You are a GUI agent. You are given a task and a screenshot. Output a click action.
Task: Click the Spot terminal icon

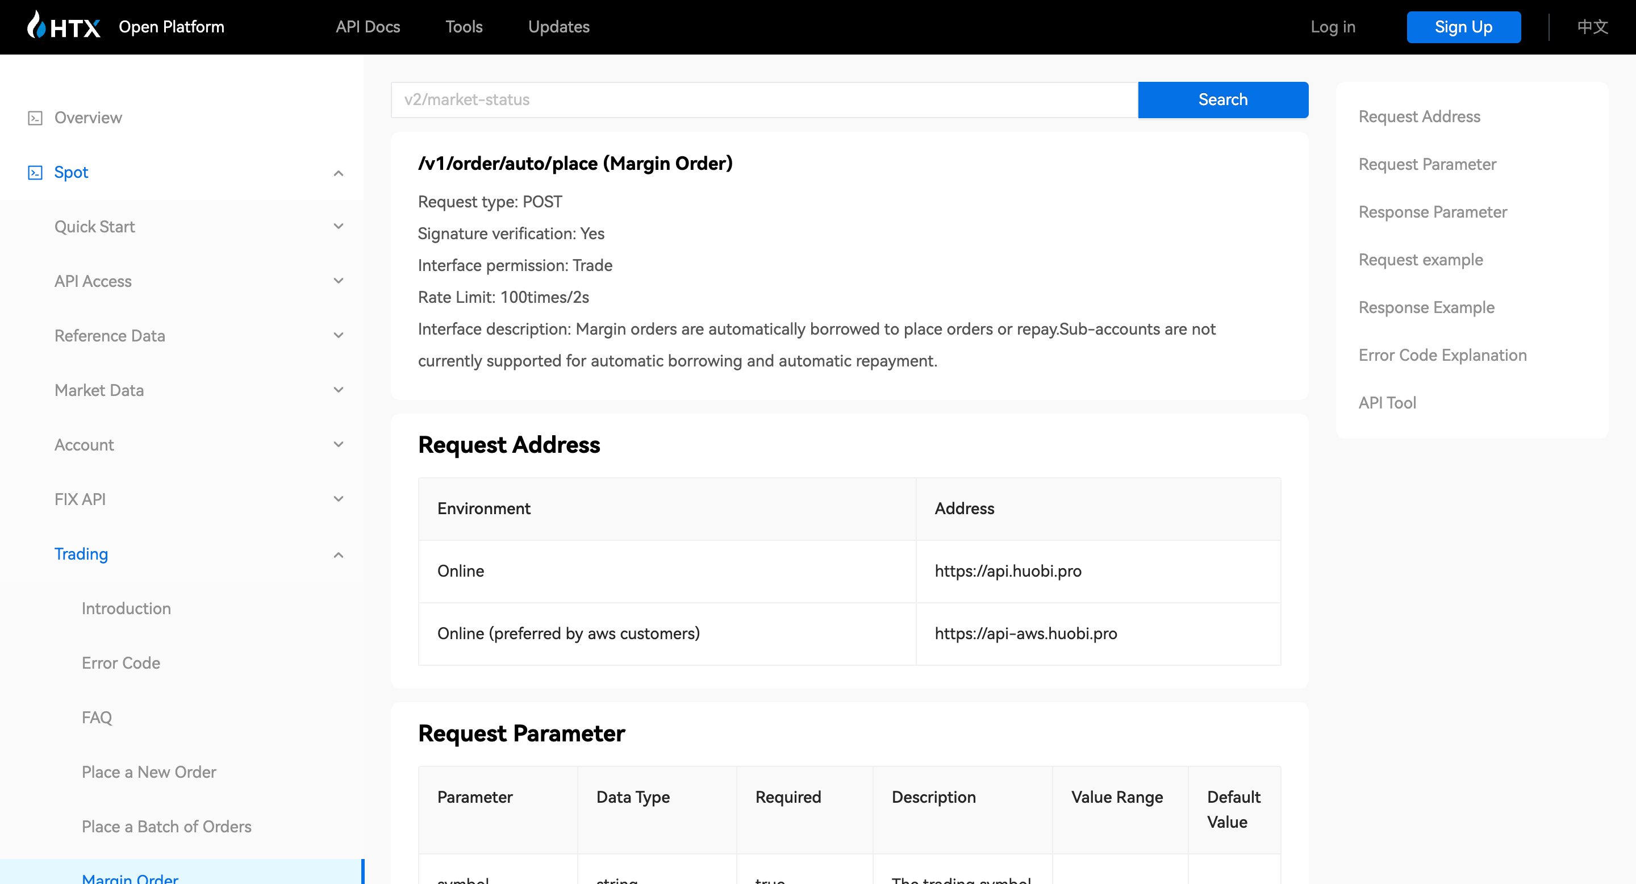[x=35, y=173]
